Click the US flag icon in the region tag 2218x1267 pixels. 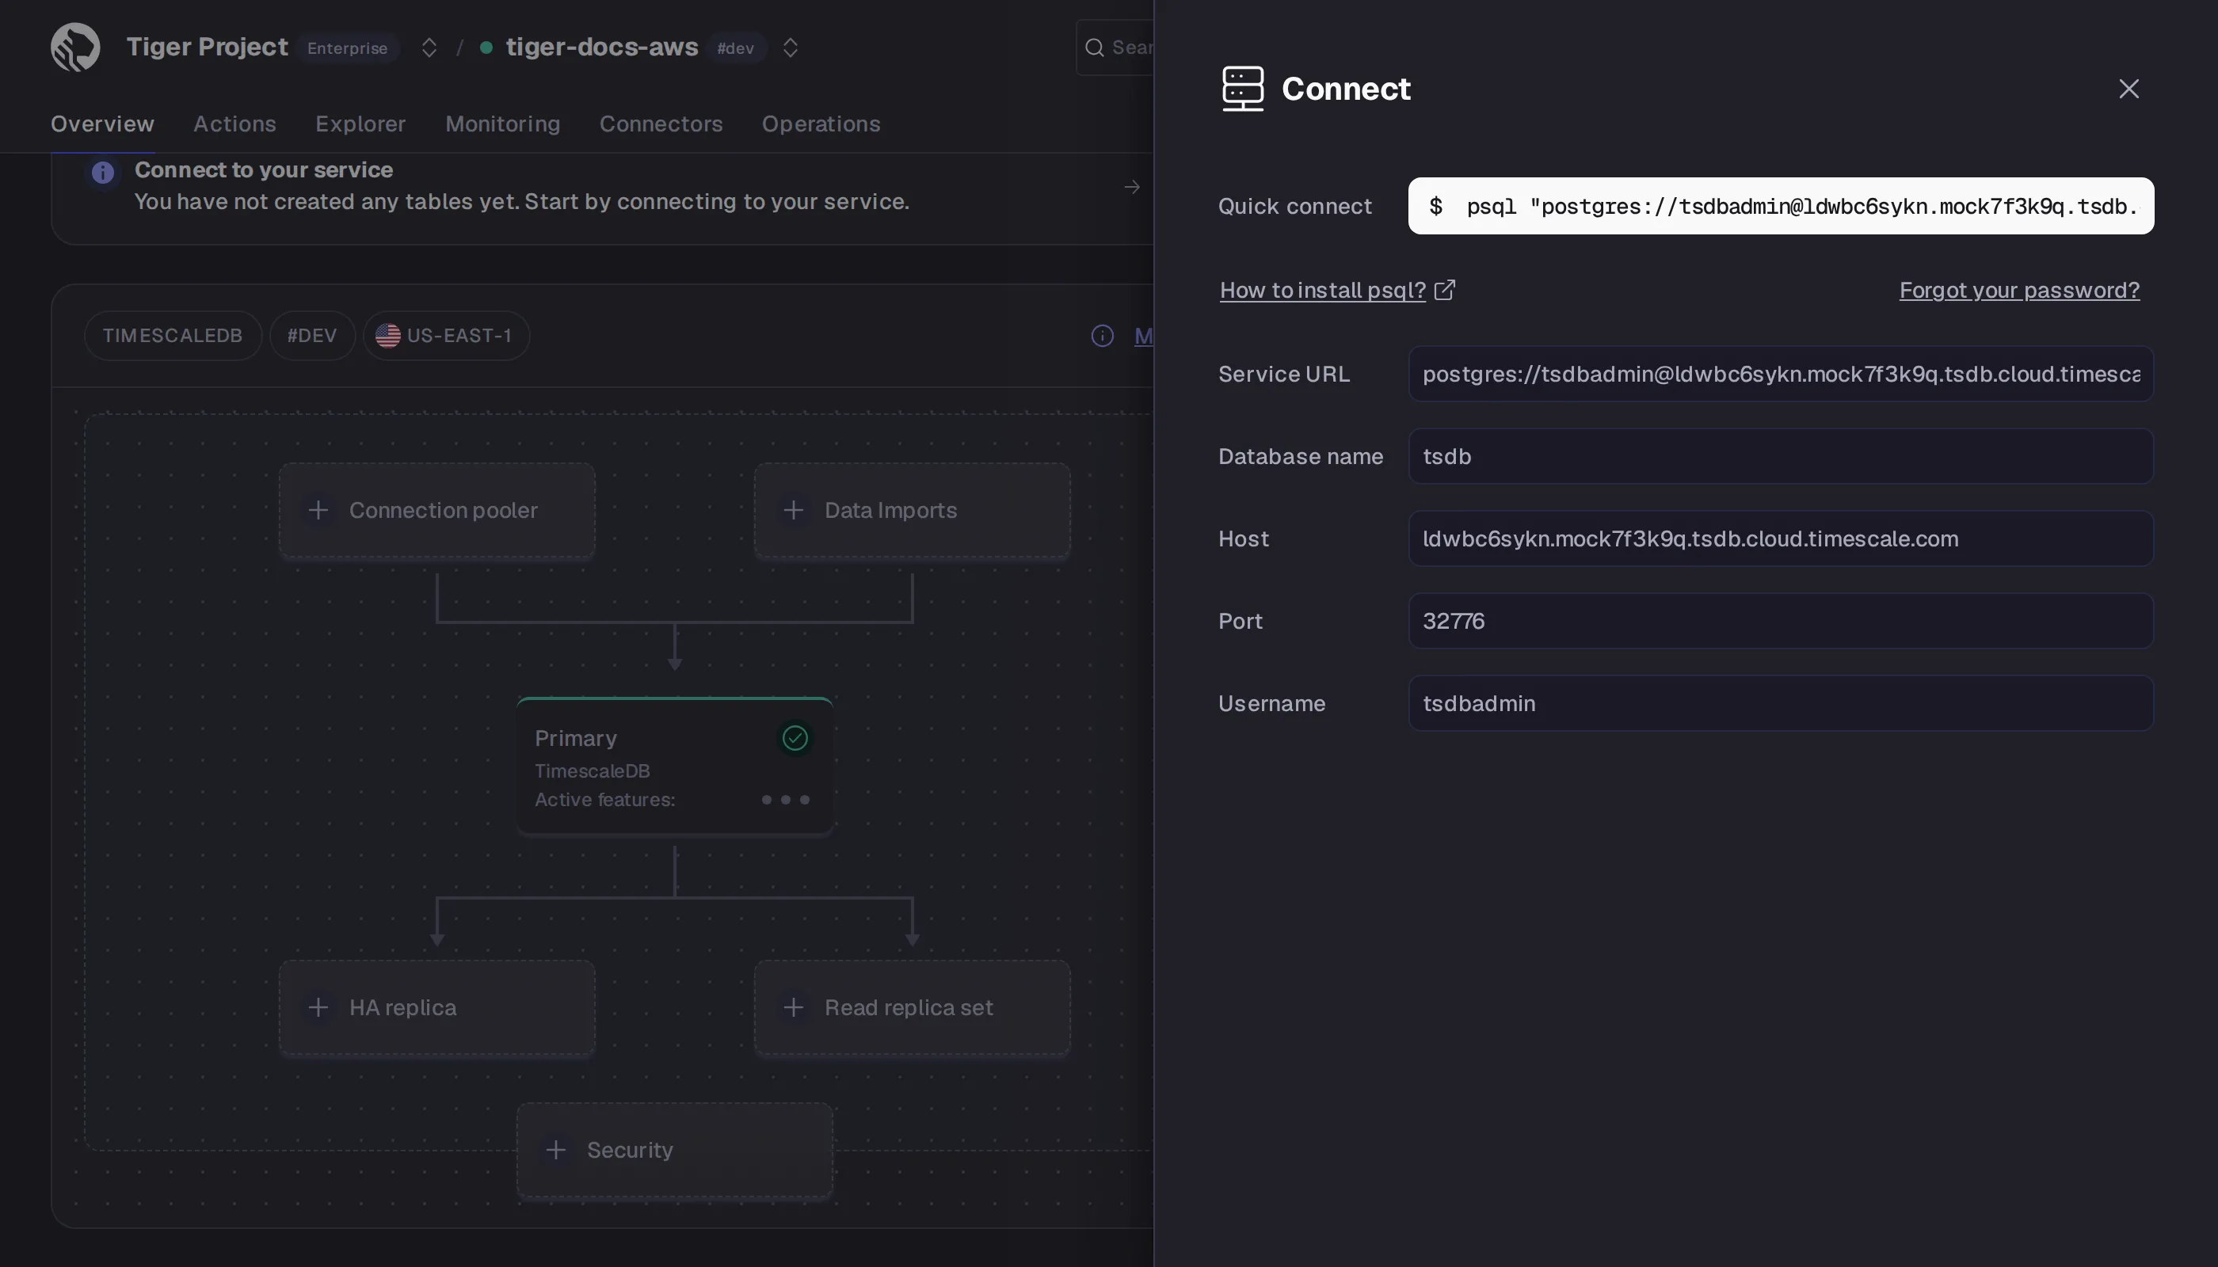tap(387, 336)
